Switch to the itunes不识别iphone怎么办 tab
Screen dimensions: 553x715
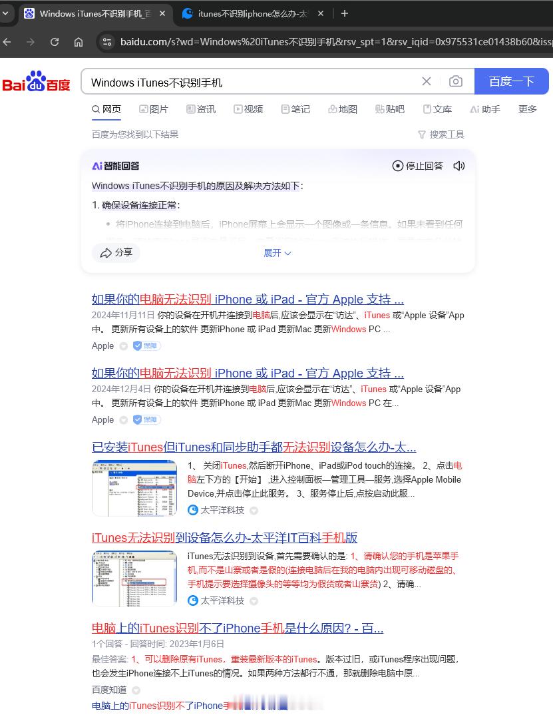pyautogui.click(x=252, y=14)
